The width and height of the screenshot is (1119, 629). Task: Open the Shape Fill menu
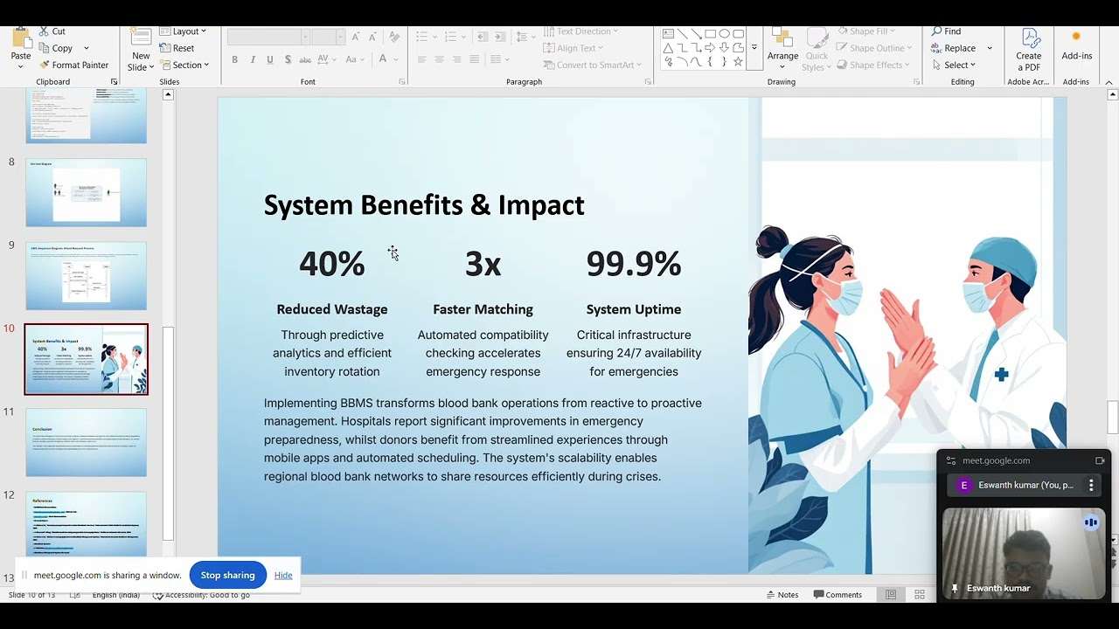[x=865, y=31]
